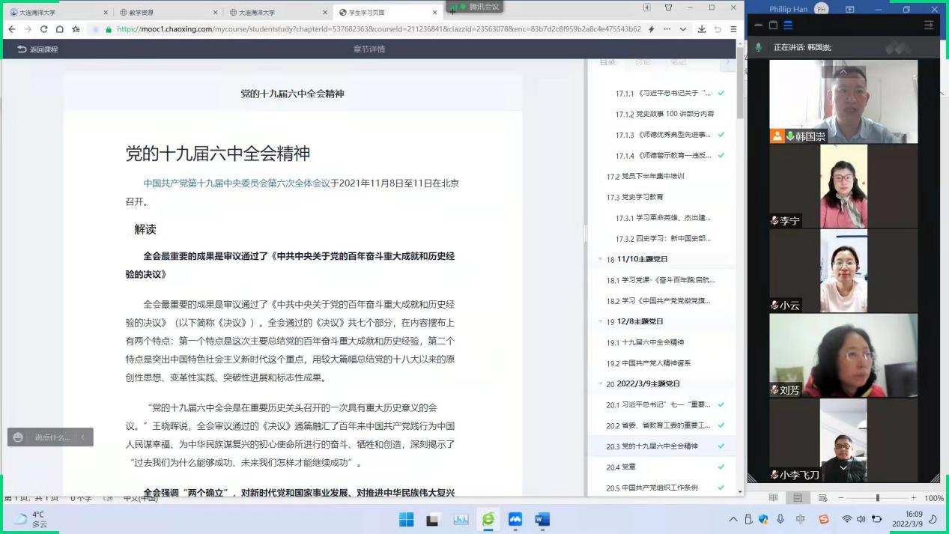Select the 目录 tab in sidebar
Viewport: 949px width, 534px height.
click(607, 62)
